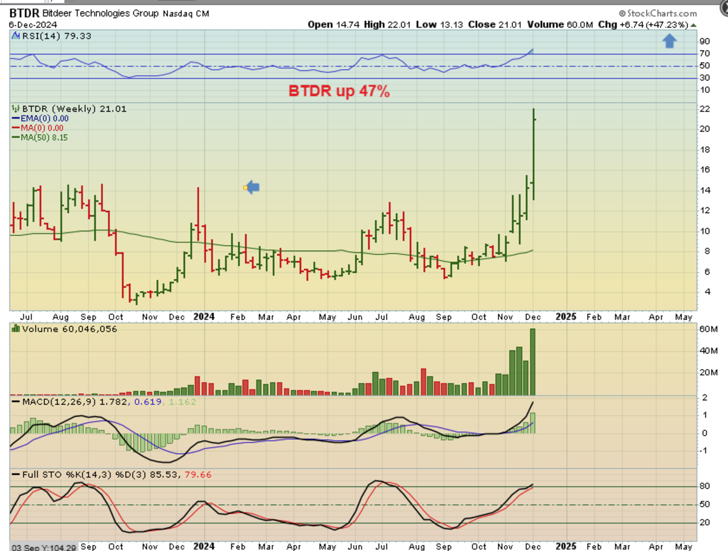Image resolution: width=728 pixels, height=551 pixels.
Task: Click the tallest green volume bar for December
Action: (x=533, y=362)
